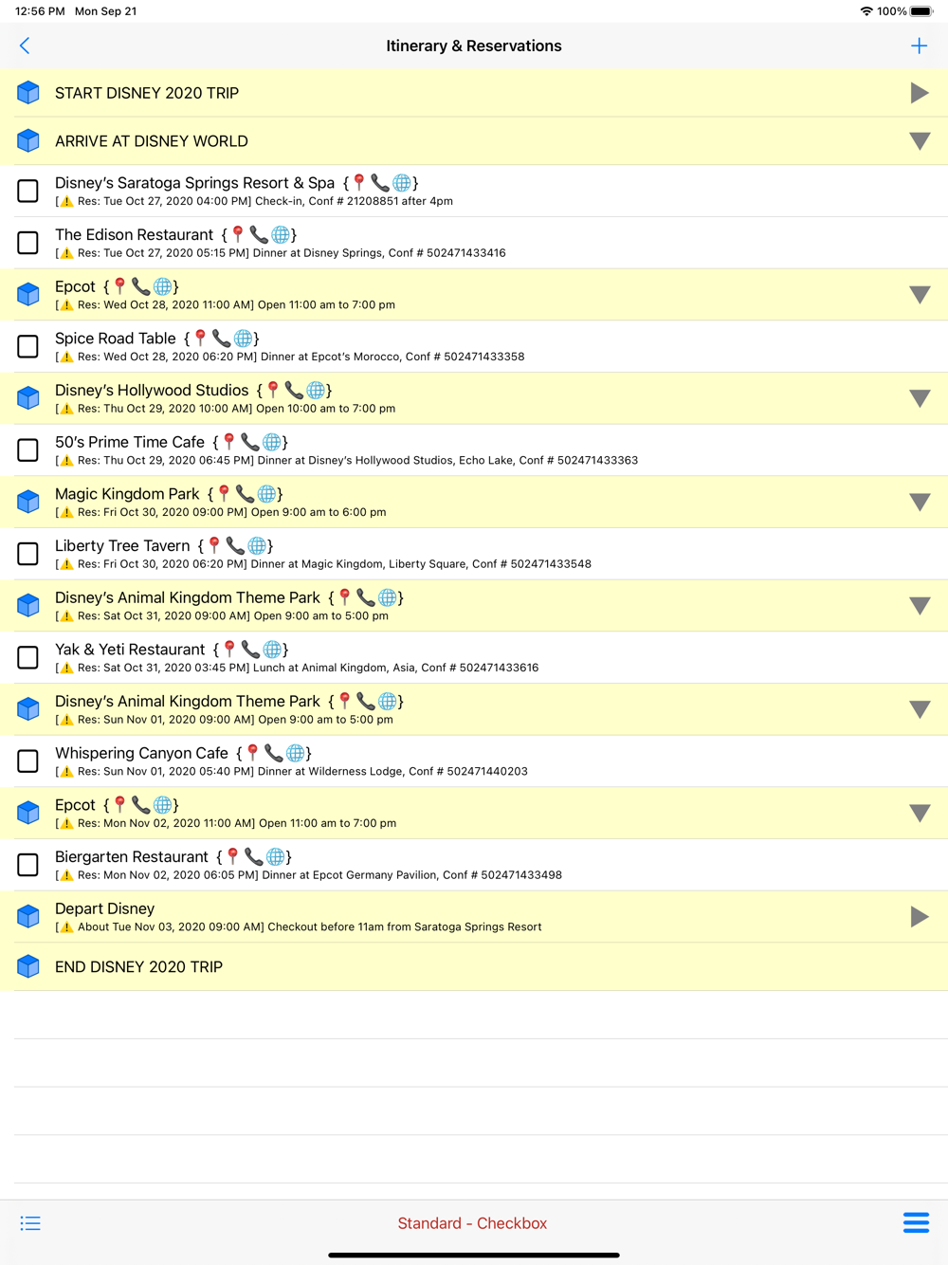The image size is (948, 1265).
Task: Collapse the Magic Kingdom Park group
Action: [920, 502]
